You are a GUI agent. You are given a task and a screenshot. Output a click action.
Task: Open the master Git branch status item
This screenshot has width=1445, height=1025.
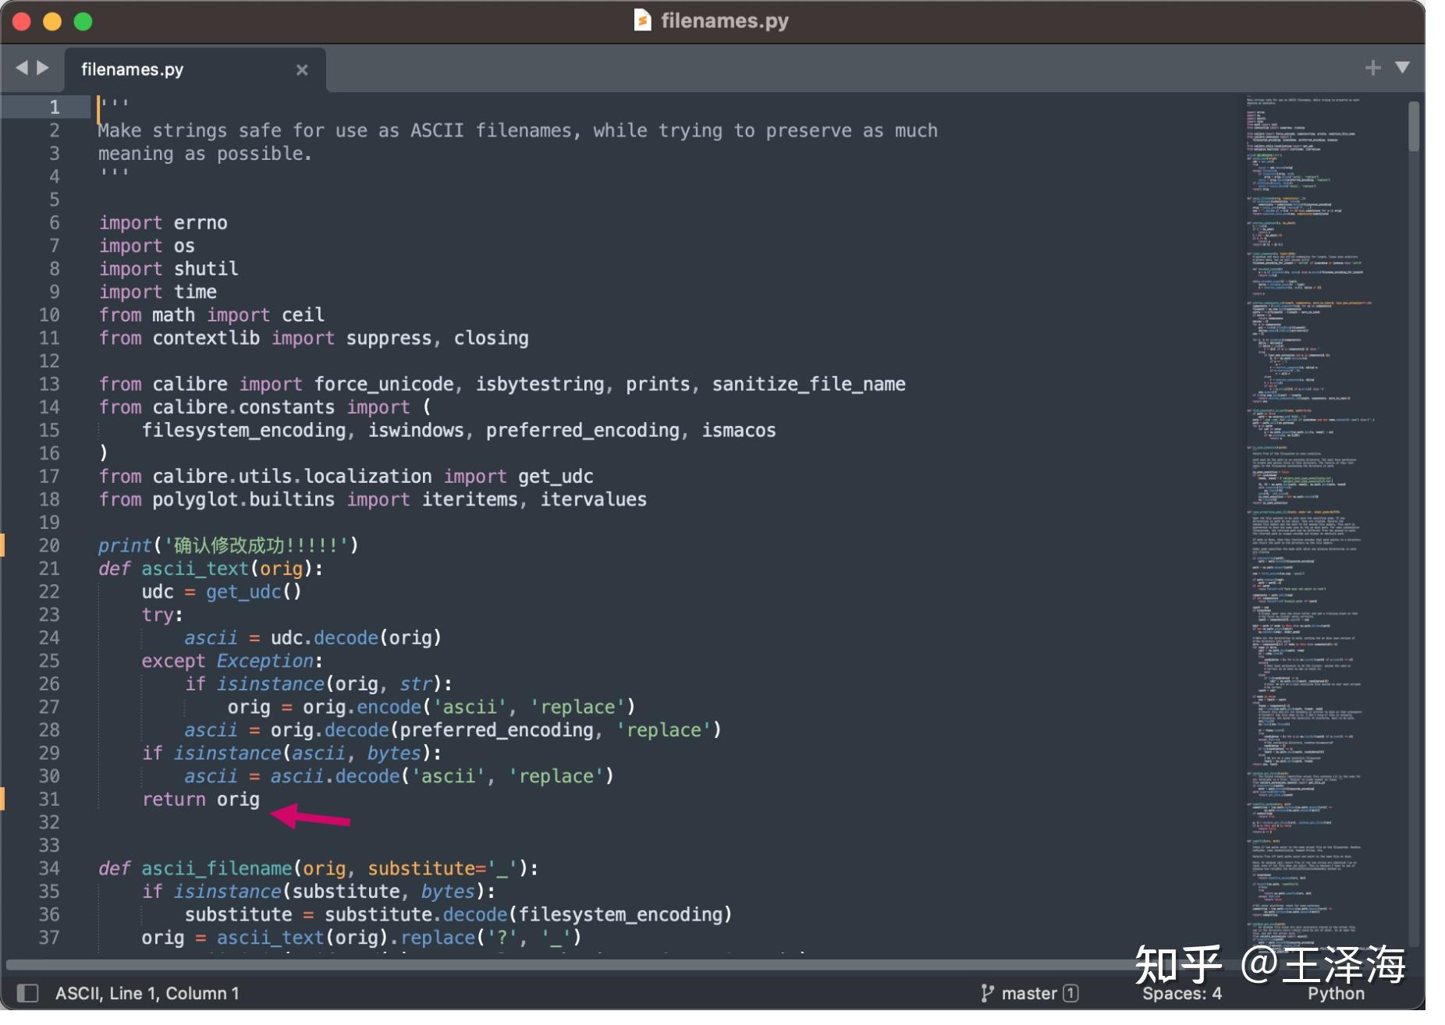point(1029,993)
